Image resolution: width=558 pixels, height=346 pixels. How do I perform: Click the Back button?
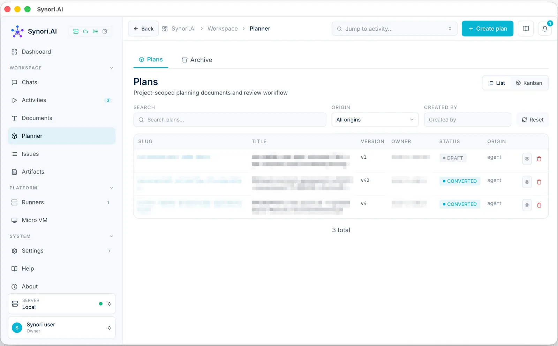[x=143, y=29]
